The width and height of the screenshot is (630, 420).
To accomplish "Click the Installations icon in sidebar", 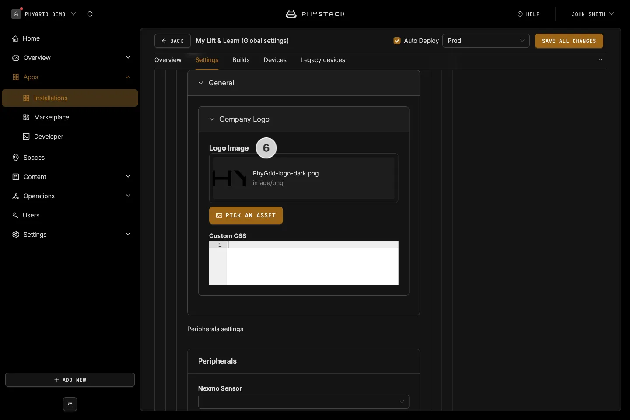I will 26,98.
